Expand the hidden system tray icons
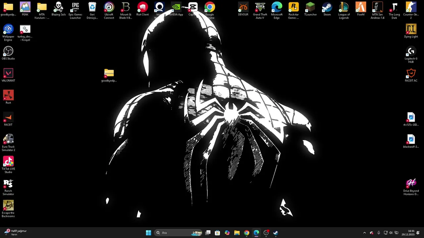 pyautogui.click(x=364, y=233)
